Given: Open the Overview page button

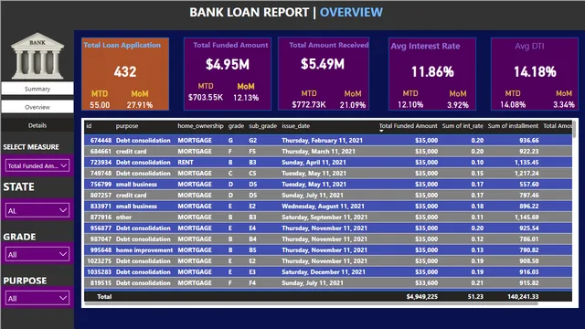Looking at the screenshot, I should 37,107.
